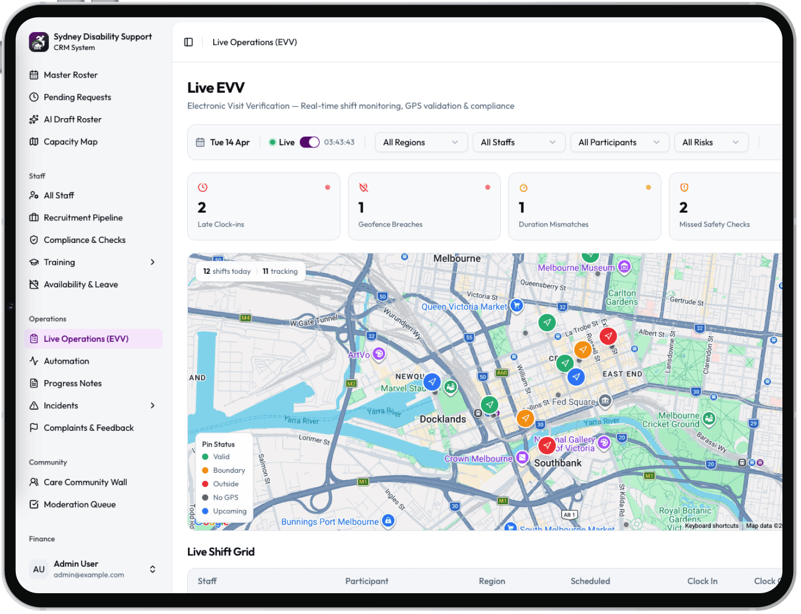Open the All Participants dropdown
Screen dimensions: 801x614
(x=619, y=142)
